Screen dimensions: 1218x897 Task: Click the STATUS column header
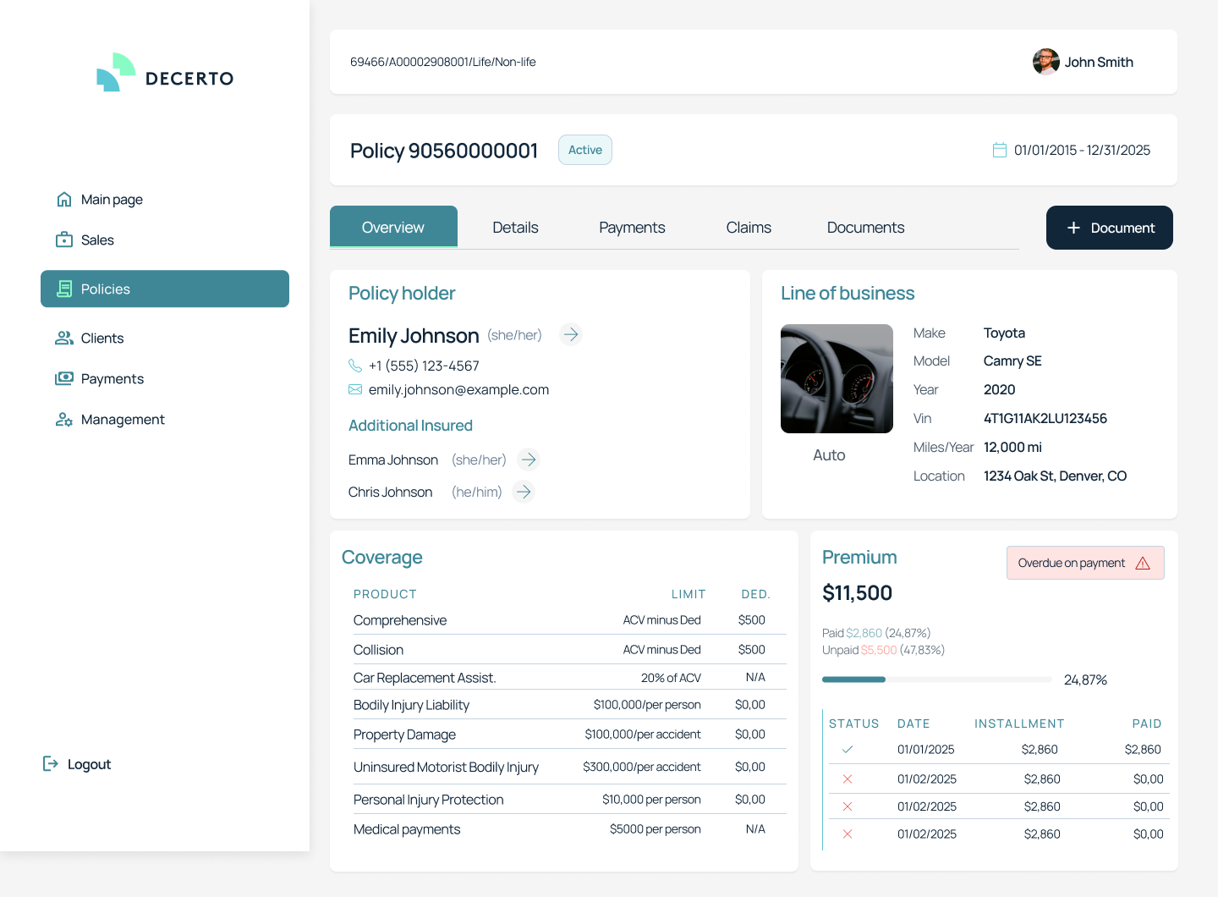(x=853, y=724)
